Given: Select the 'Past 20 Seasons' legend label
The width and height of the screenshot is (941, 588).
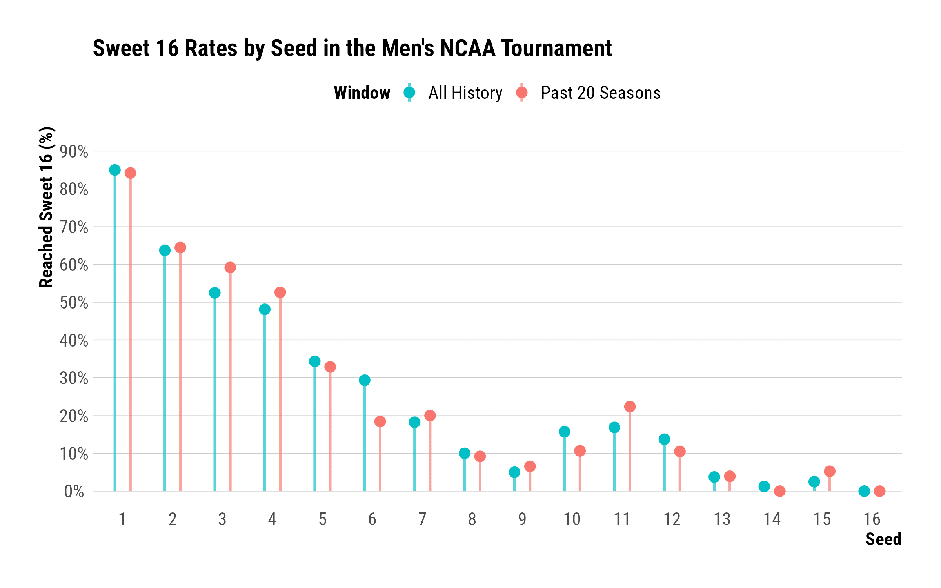Looking at the screenshot, I should click(600, 93).
